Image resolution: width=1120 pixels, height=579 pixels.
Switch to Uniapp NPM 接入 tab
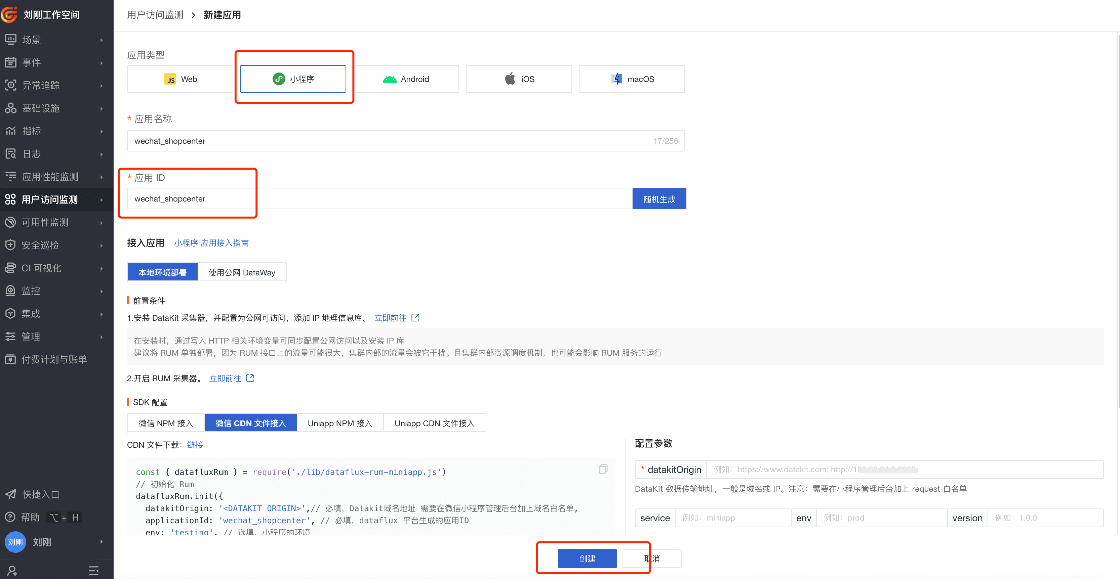tap(339, 423)
